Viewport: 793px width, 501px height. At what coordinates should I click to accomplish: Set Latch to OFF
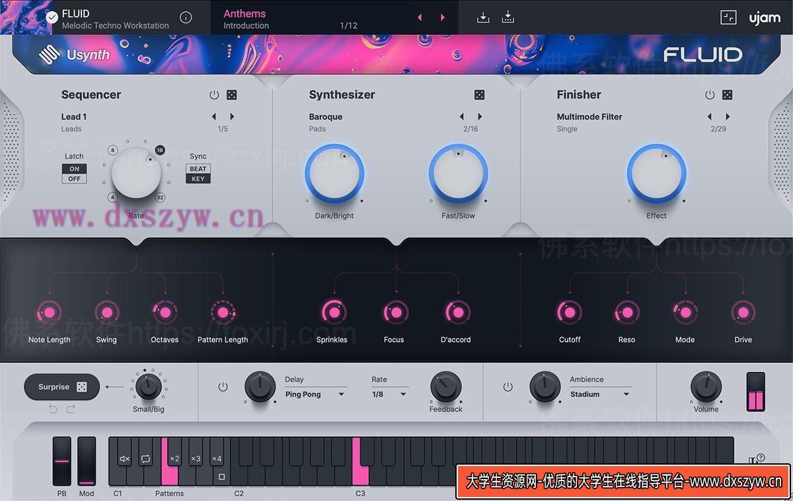tap(74, 178)
